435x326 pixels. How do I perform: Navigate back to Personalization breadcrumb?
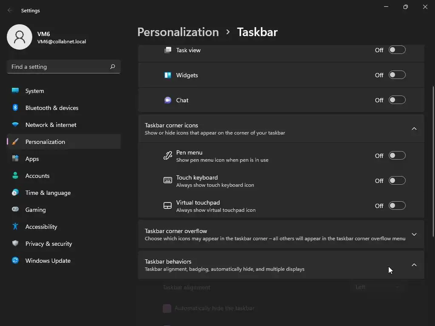tap(178, 32)
